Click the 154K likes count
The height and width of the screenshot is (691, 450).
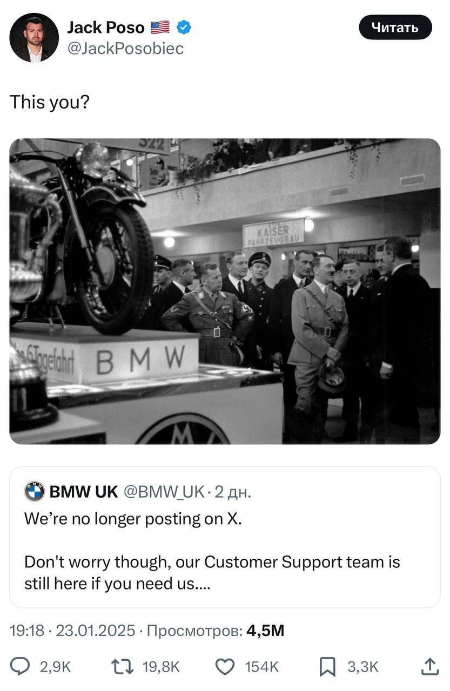(x=262, y=667)
